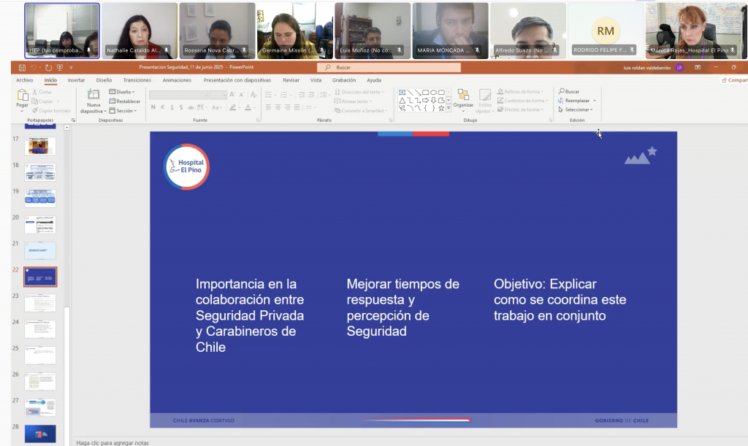Click the Compartir button
The width and height of the screenshot is (748, 446).
click(734, 80)
